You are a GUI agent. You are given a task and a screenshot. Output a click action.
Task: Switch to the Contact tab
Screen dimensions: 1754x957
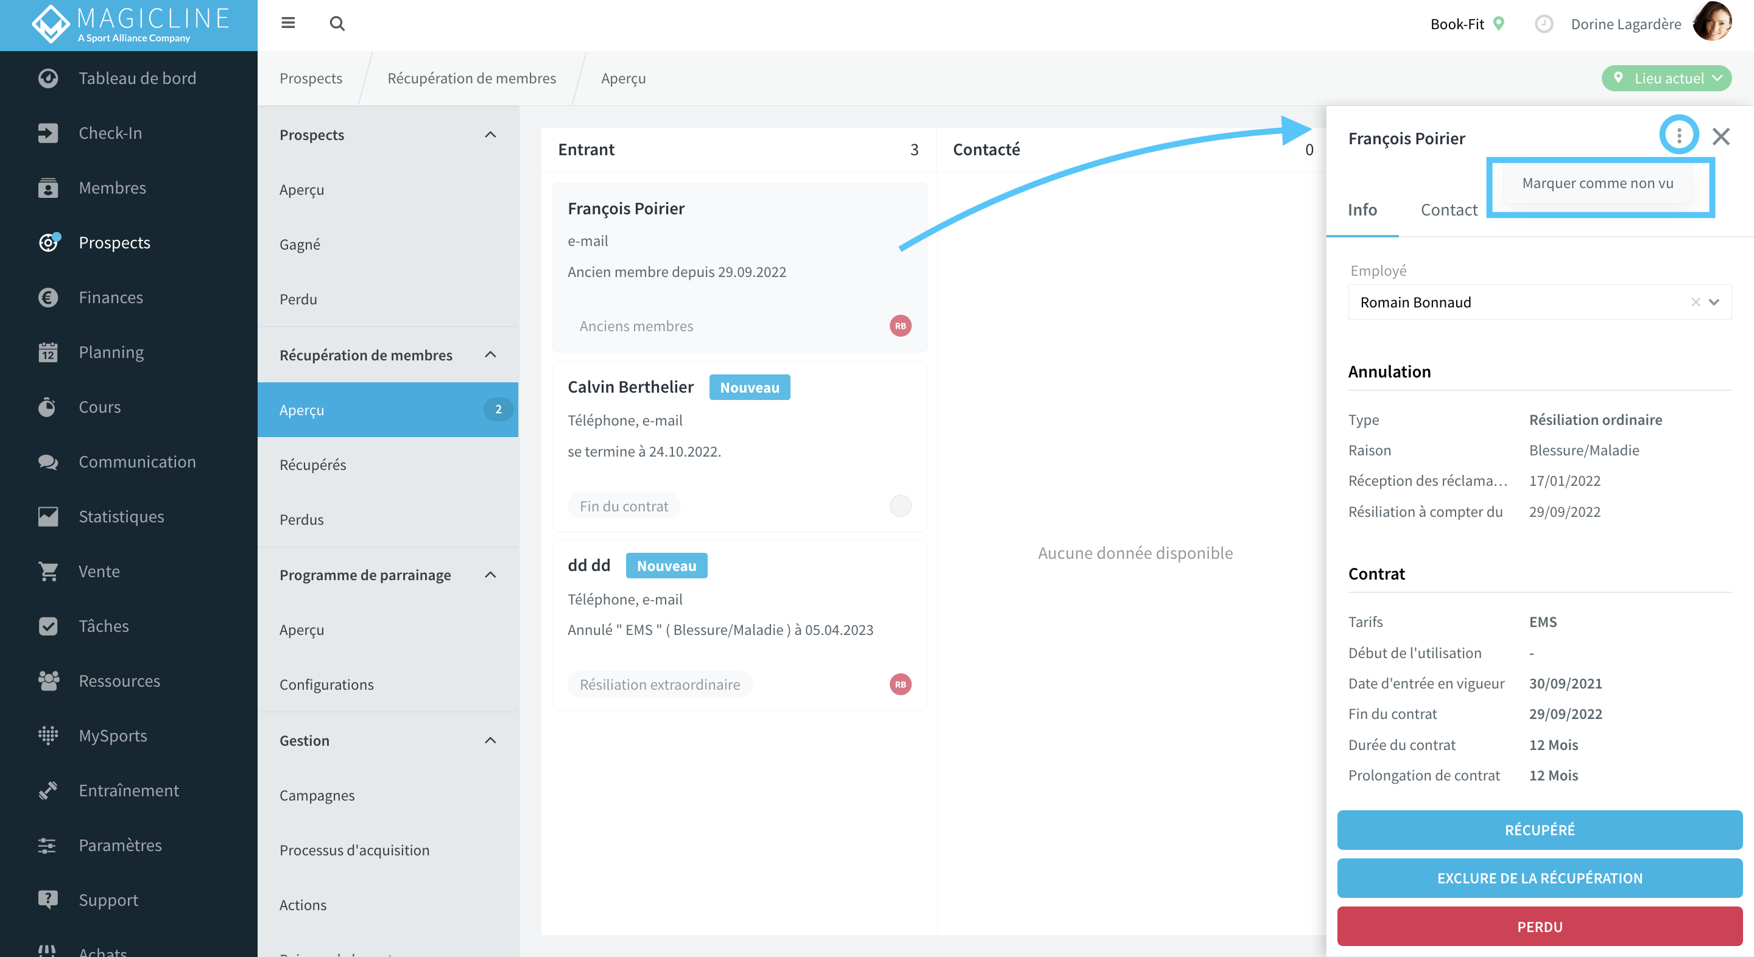point(1448,209)
